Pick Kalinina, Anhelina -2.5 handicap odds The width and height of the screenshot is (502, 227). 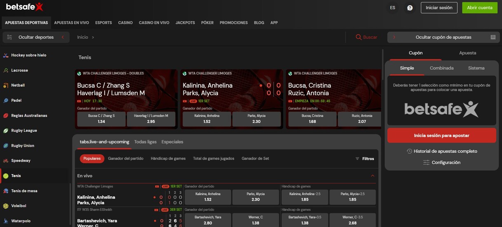(305, 197)
